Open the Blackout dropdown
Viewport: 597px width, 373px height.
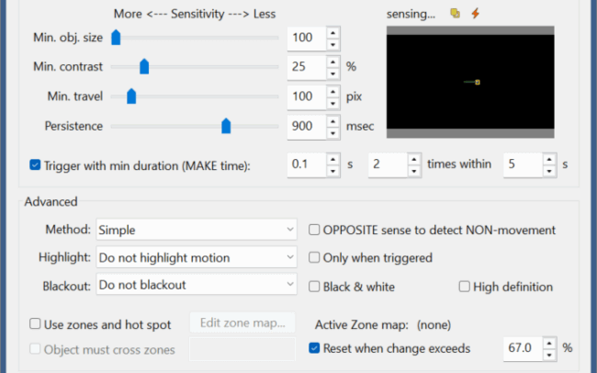coord(197,286)
